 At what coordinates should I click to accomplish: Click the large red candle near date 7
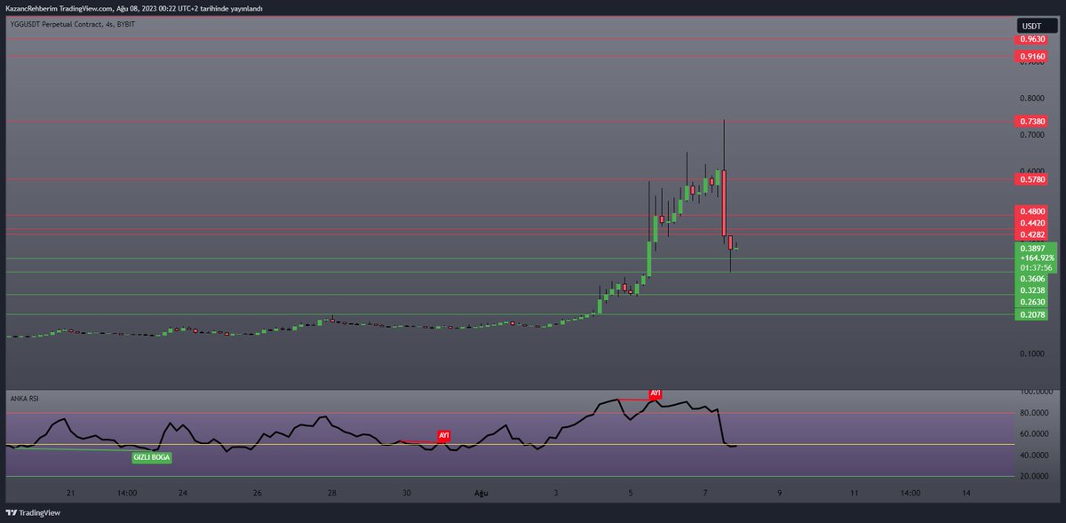click(725, 203)
